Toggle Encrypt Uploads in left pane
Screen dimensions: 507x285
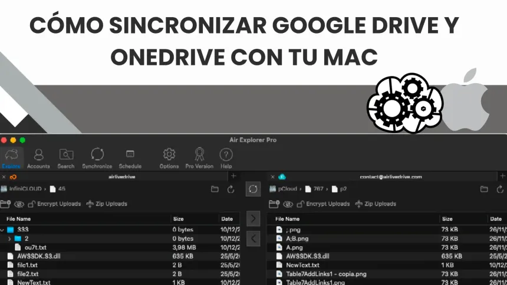coord(54,204)
